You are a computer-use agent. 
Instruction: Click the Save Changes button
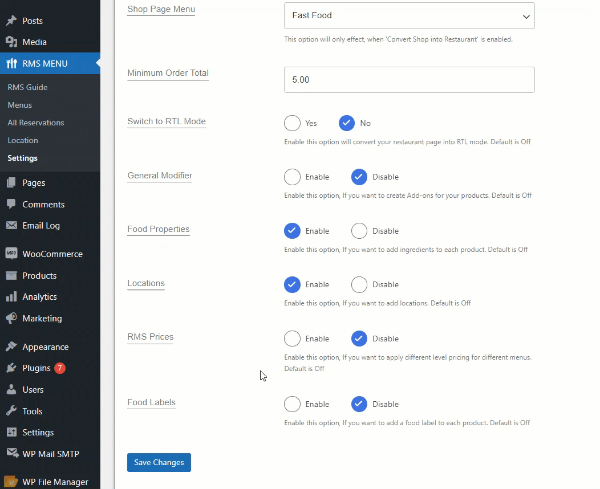[159, 462]
